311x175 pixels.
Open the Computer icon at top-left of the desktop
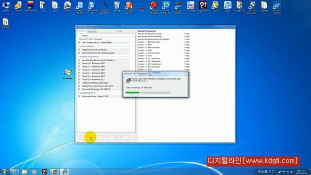coord(6,6)
